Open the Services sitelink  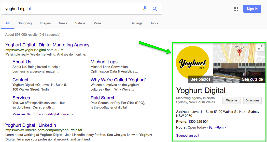tap(21, 98)
